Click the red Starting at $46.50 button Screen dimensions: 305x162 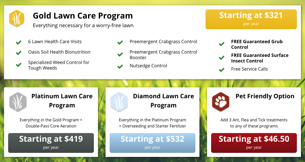(x=254, y=143)
